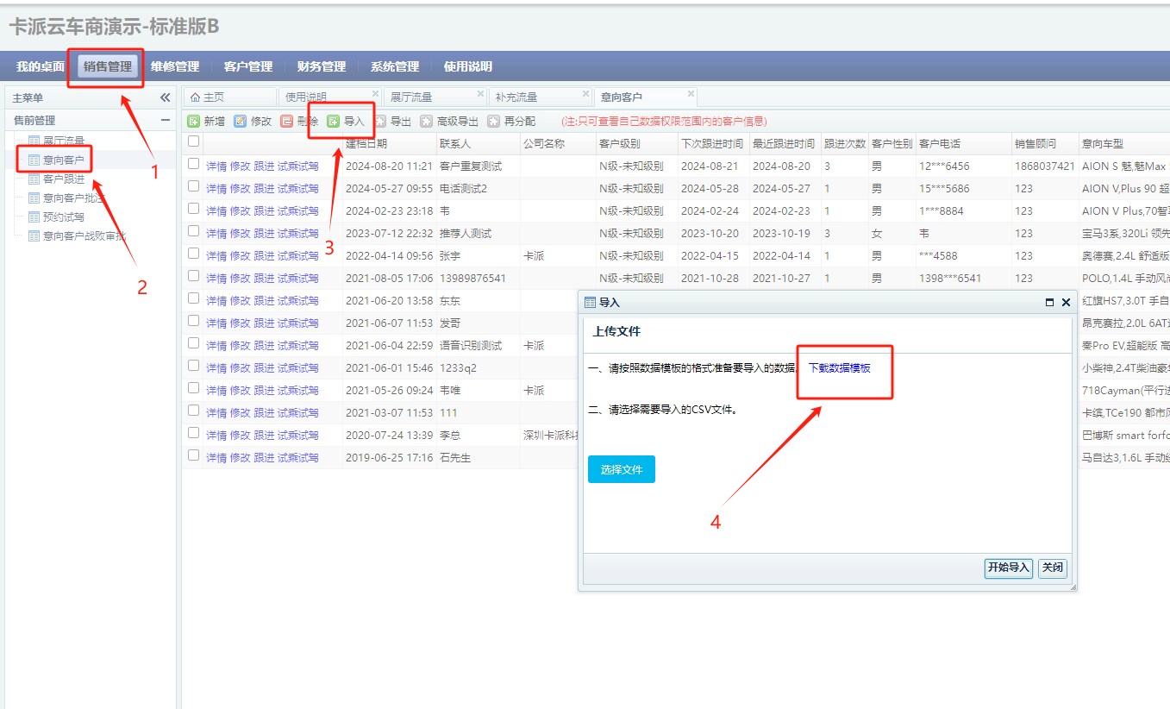Click the 高级导出 (advanced export) toolbar icon
1170x709 pixels.
(427, 122)
